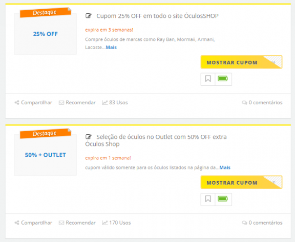Open the 25% OFF Destaque thumbnail
Screen dimensions: 295x242
point(46,34)
